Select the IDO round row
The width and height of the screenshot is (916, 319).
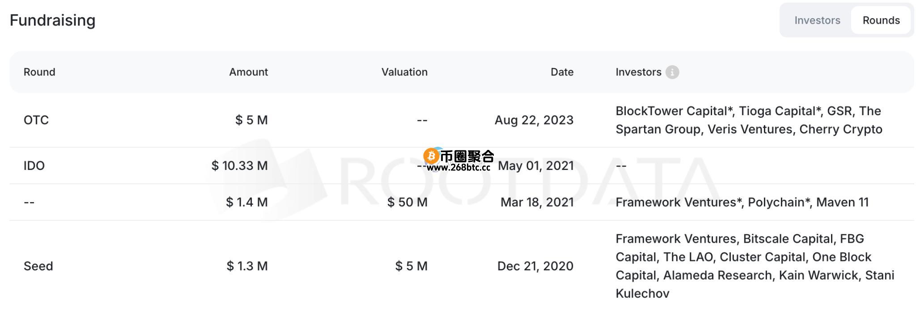click(x=462, y=166)
